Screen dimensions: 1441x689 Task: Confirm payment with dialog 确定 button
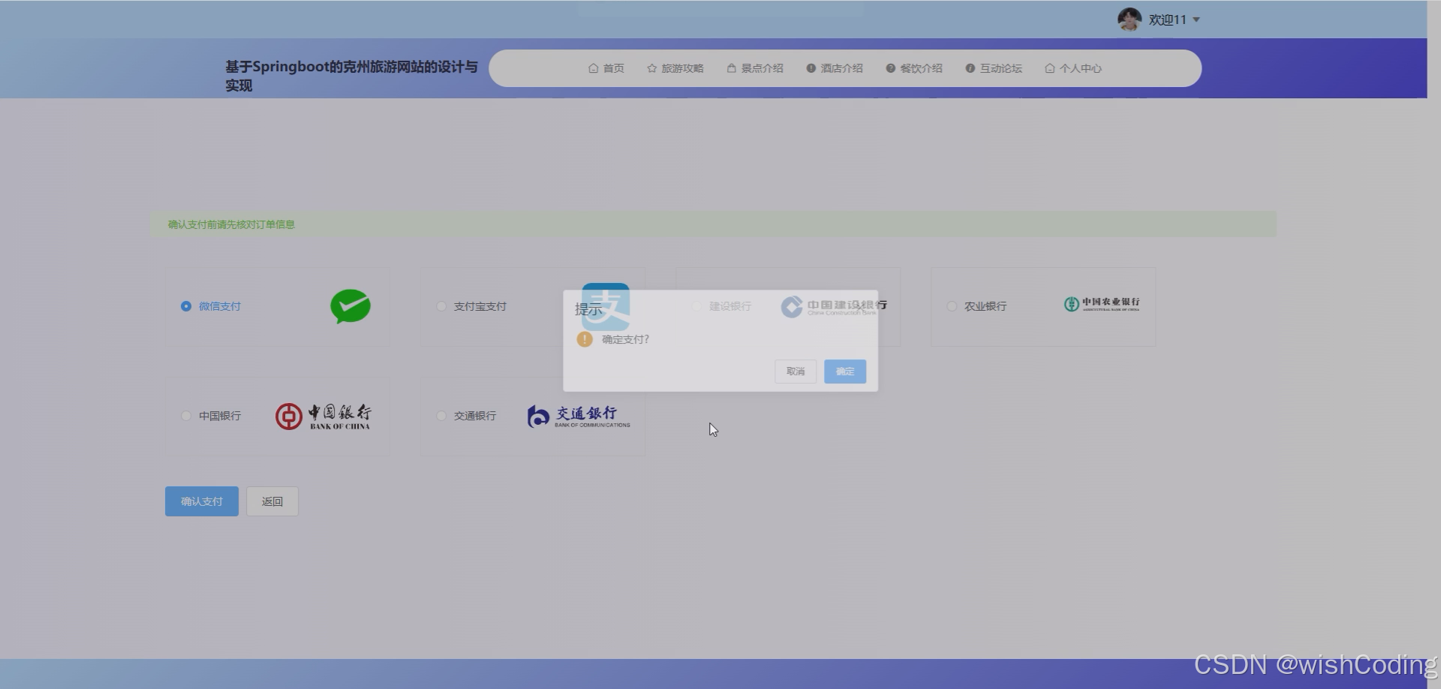click(x=845, y=372)
